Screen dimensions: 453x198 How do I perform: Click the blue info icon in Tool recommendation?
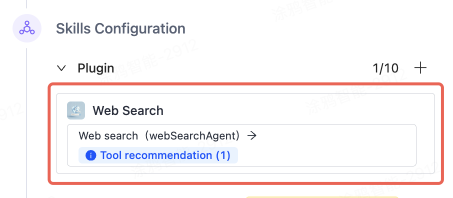click(90, 155)
